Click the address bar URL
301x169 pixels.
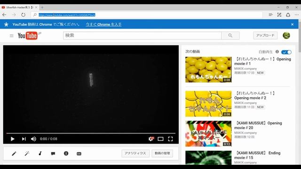pyautogui.click(x=67, y=15)
